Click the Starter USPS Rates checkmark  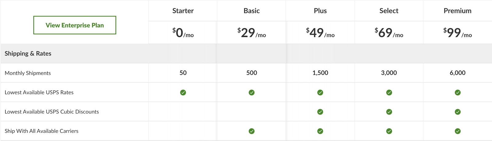183,93
